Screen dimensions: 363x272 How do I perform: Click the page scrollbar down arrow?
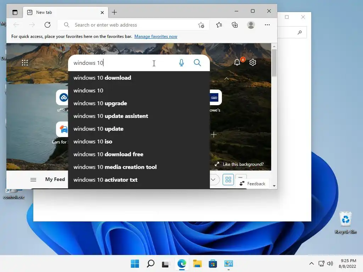click(274, 186)
